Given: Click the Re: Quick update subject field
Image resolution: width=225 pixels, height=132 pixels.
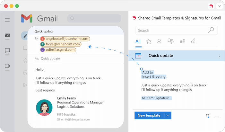Looking at the screenshot, I should coord(75,58).
